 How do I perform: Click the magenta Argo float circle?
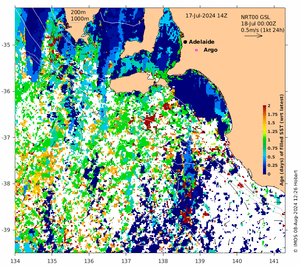(x=196, y=50)
